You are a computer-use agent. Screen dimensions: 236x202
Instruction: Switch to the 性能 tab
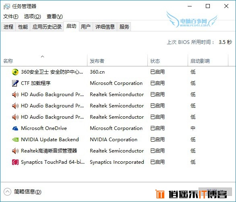click(x=23, y=27)
